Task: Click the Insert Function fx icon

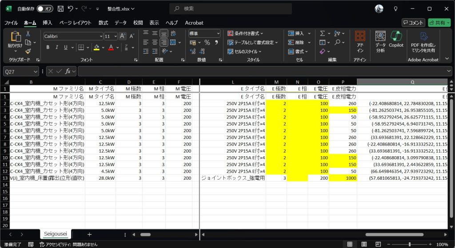Action: (68, 71)
